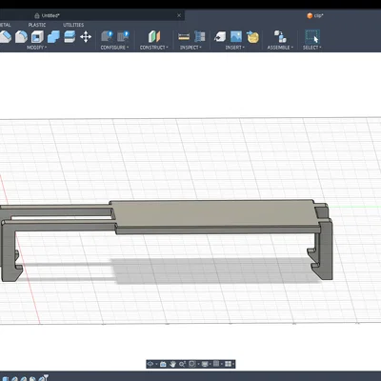This screenshot has height=381, width=381.
Task: Open the CONSTRUCT dropdown menu
Action: pyautogui.click(x=154, y=48)
